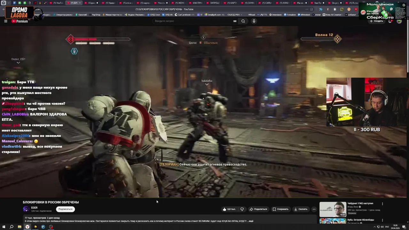
Task: Save the video with Сохранить
Action: click(x=281, y=209)
